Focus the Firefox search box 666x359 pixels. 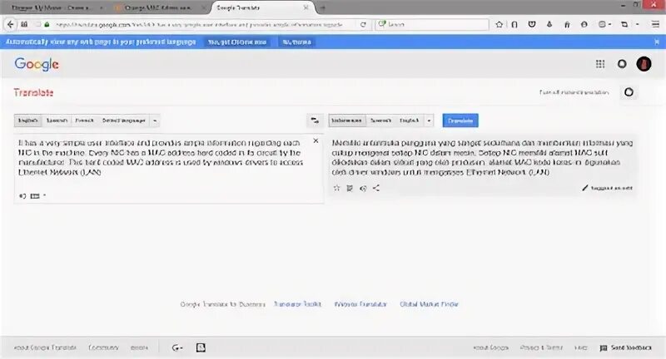[432, 25]
